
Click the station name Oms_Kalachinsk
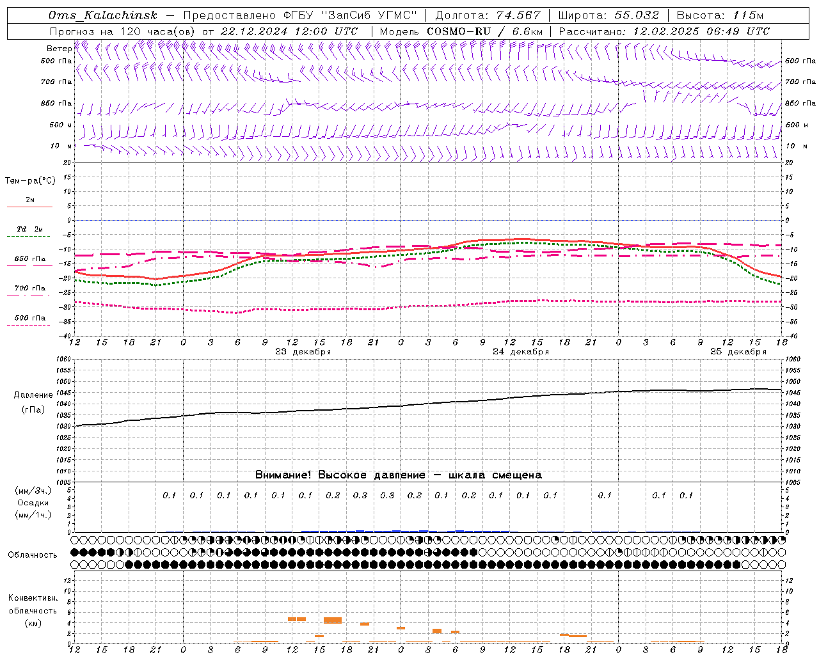(102, 15)
